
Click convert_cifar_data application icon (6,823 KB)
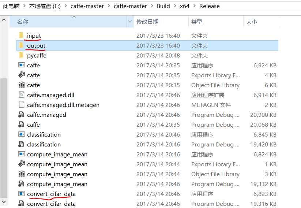coord(22,194)
